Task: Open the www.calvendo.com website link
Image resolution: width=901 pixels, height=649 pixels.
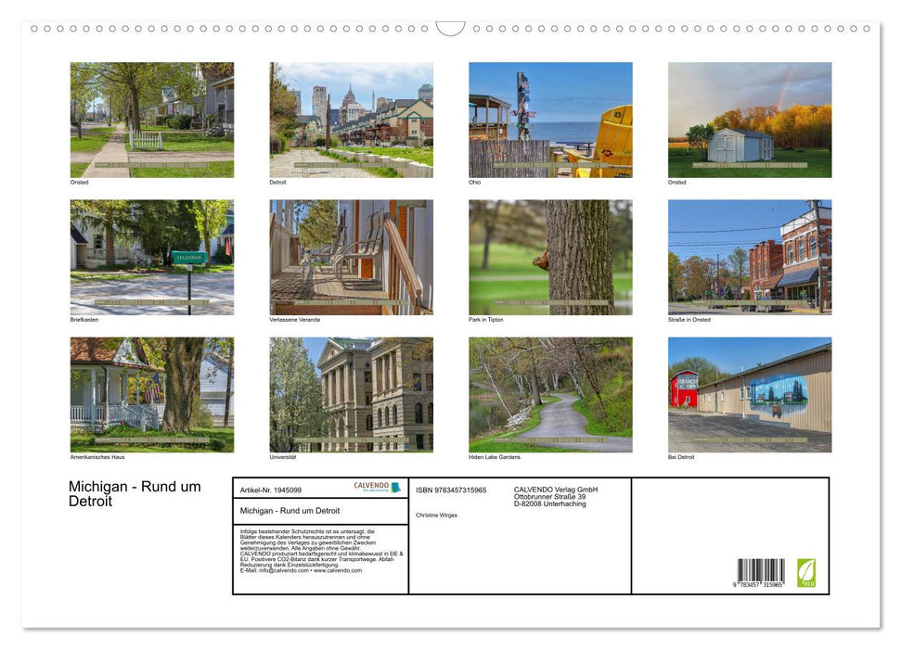Action: coord(336,570)
